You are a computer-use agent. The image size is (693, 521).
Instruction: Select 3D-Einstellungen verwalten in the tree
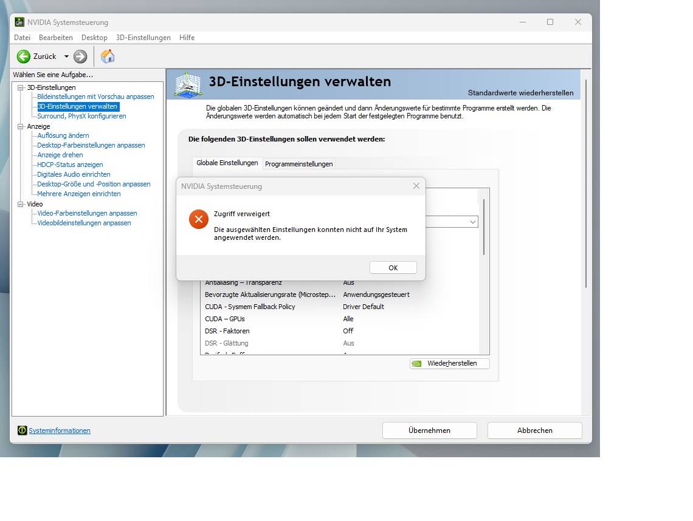[x=77, y=106]
